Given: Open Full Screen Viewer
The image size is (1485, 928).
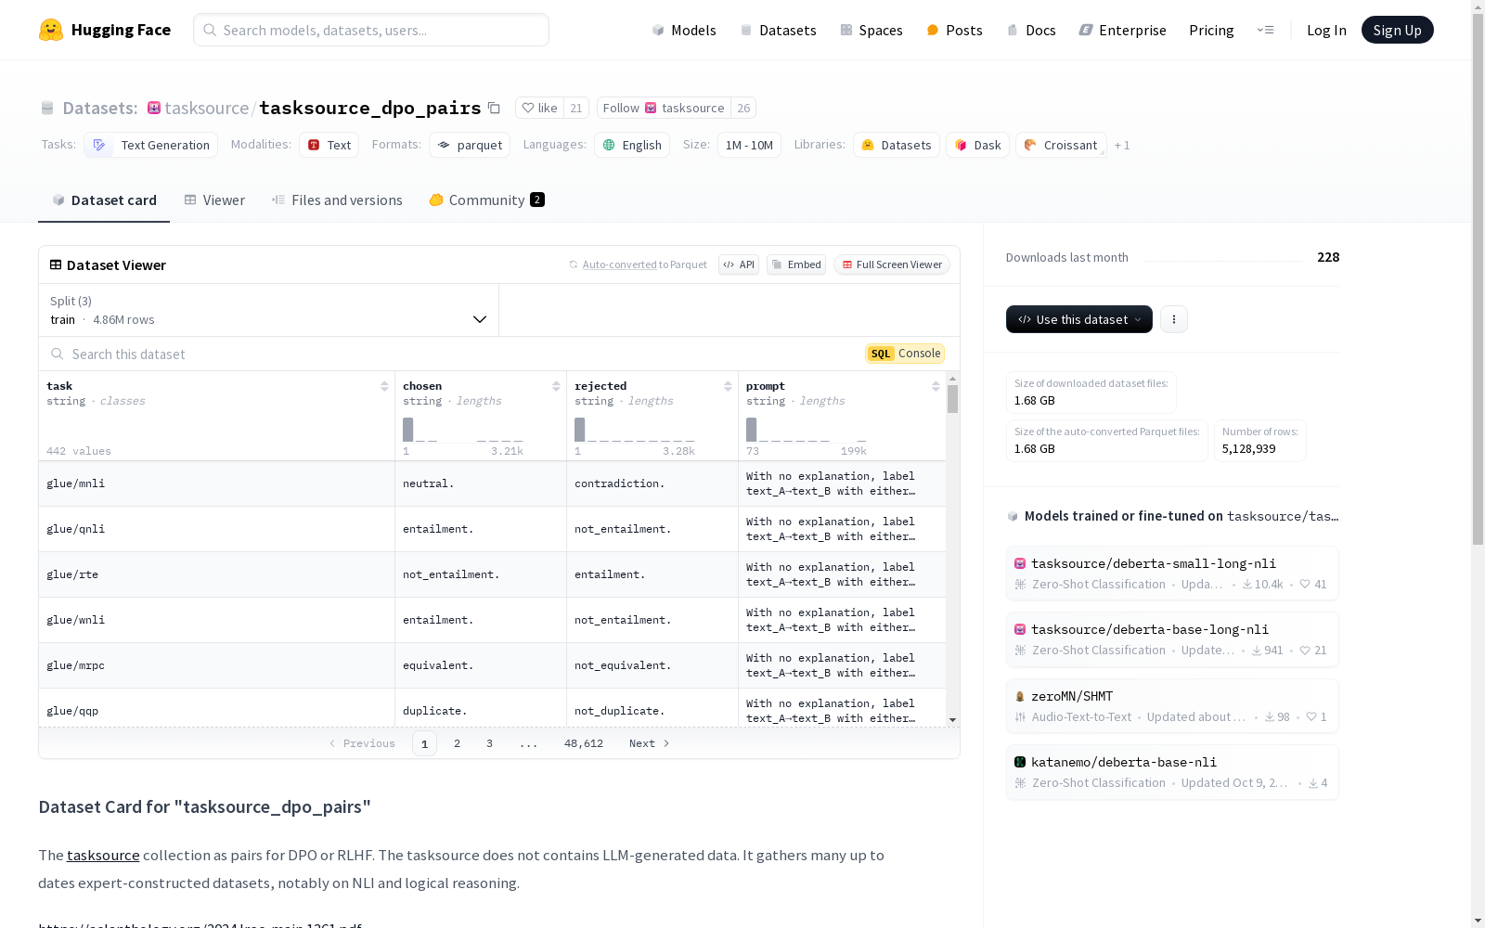Looking at the screenshot, I should [x=892, y=264].
